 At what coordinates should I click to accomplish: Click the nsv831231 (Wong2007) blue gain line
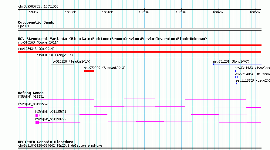238,64
